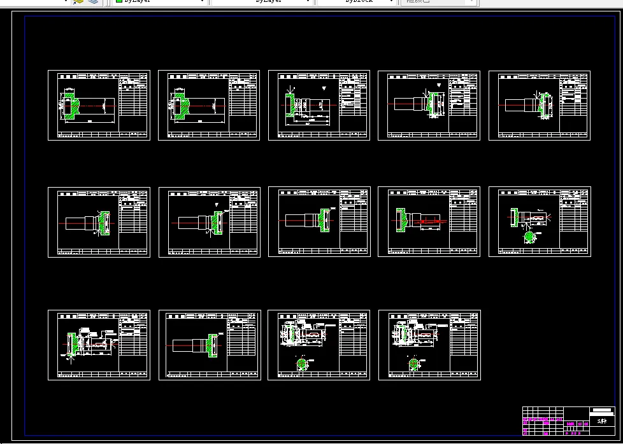Viewport: 623px width, 444px height.
Task: Select the third process card in middle row
Action: pyautogui.click(x=319, y=221)
